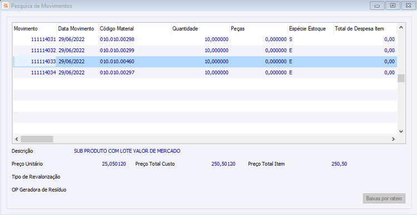Image resolution: width=417 pixels, height=215 pixels.
Task: Select movement row 111114034
Action: 205,73
